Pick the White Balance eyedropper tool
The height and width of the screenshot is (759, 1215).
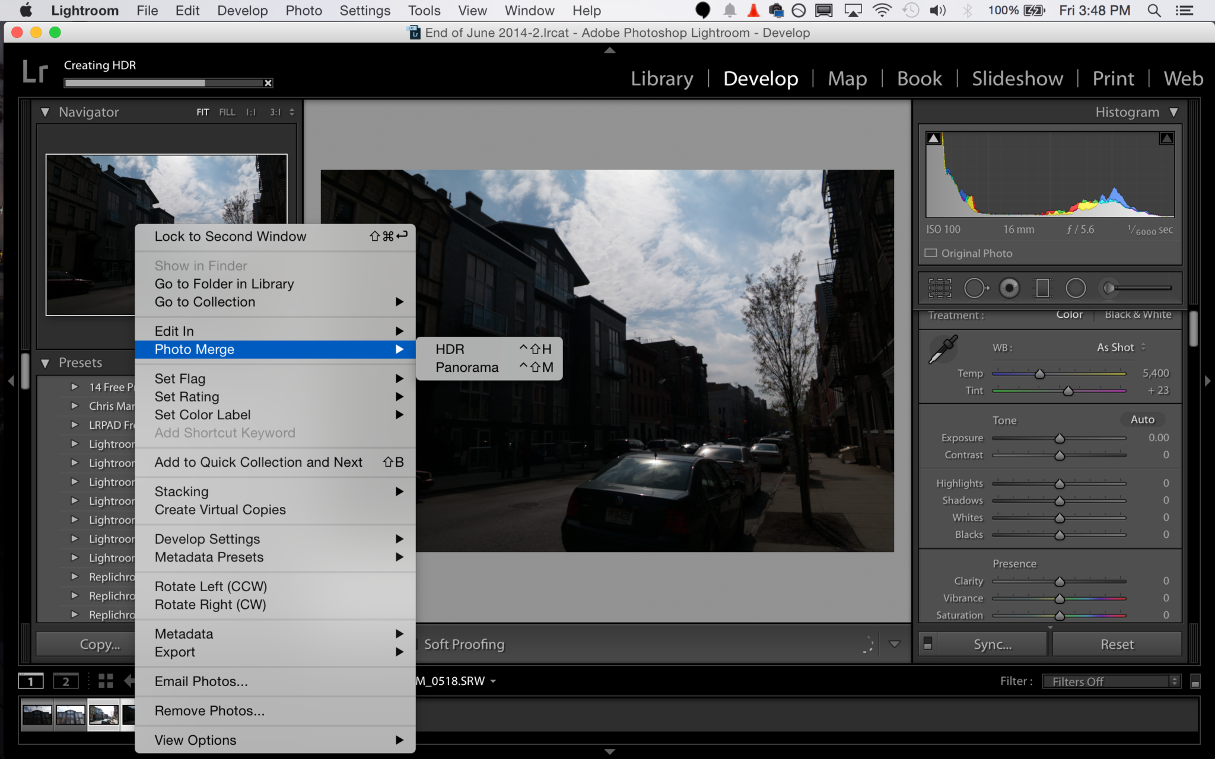[943, 349]
